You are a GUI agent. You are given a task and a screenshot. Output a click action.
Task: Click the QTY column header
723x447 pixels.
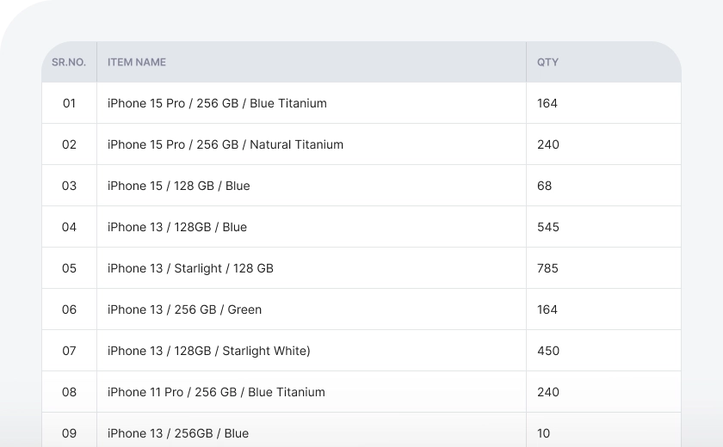click(x=547, y=62)
